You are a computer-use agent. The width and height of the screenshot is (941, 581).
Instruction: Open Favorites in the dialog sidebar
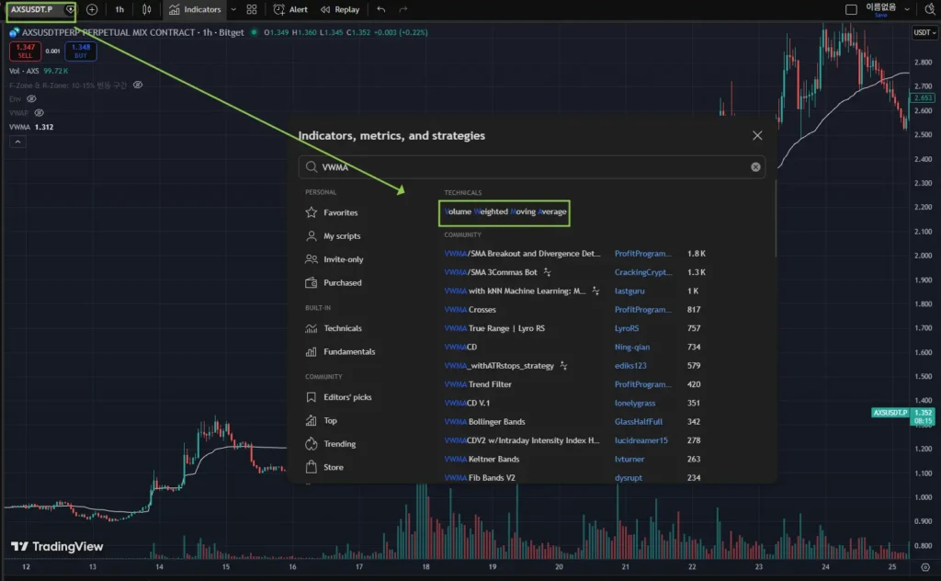[332, 212]
